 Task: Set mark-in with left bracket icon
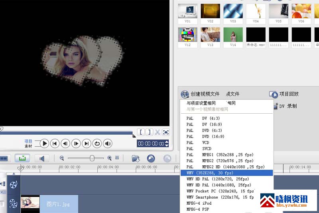coord(141,132)
